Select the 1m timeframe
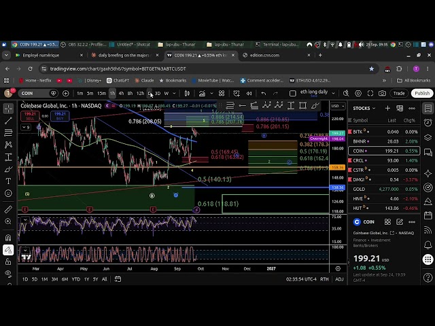 [80, 94]
